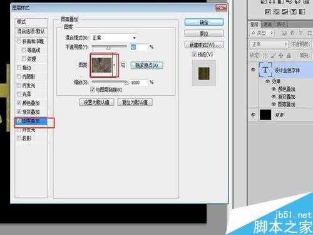Select the Threshold adjustment icon
This screenshot has height=235, width=313.
click(x=285, y=11)
